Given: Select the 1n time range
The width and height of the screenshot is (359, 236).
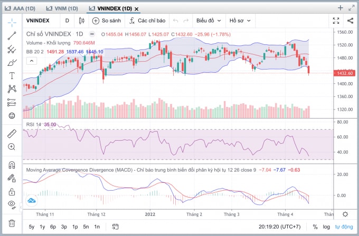Looking at the screenshot, I should (97, 227).
